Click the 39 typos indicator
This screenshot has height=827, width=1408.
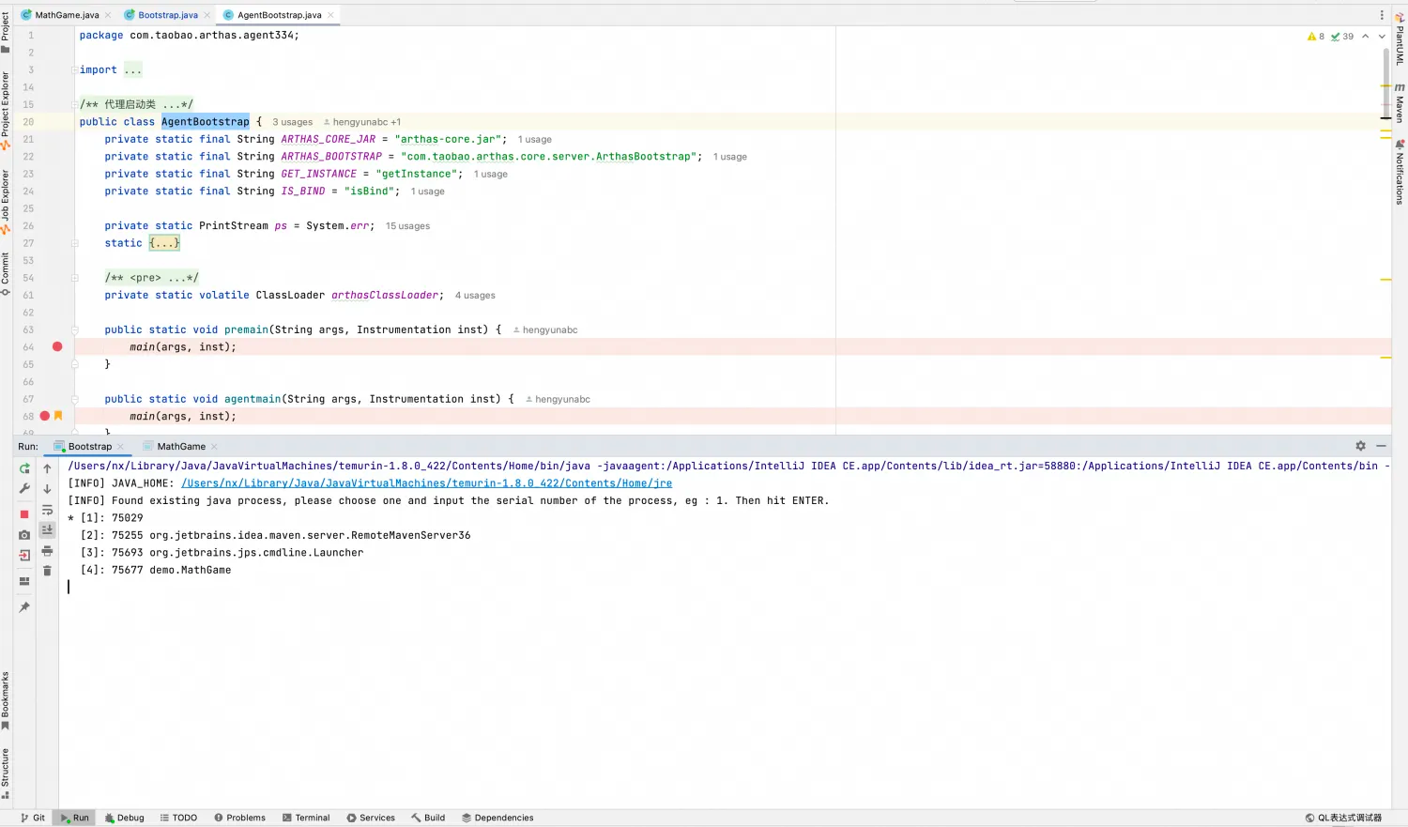tap(1342, 37)
